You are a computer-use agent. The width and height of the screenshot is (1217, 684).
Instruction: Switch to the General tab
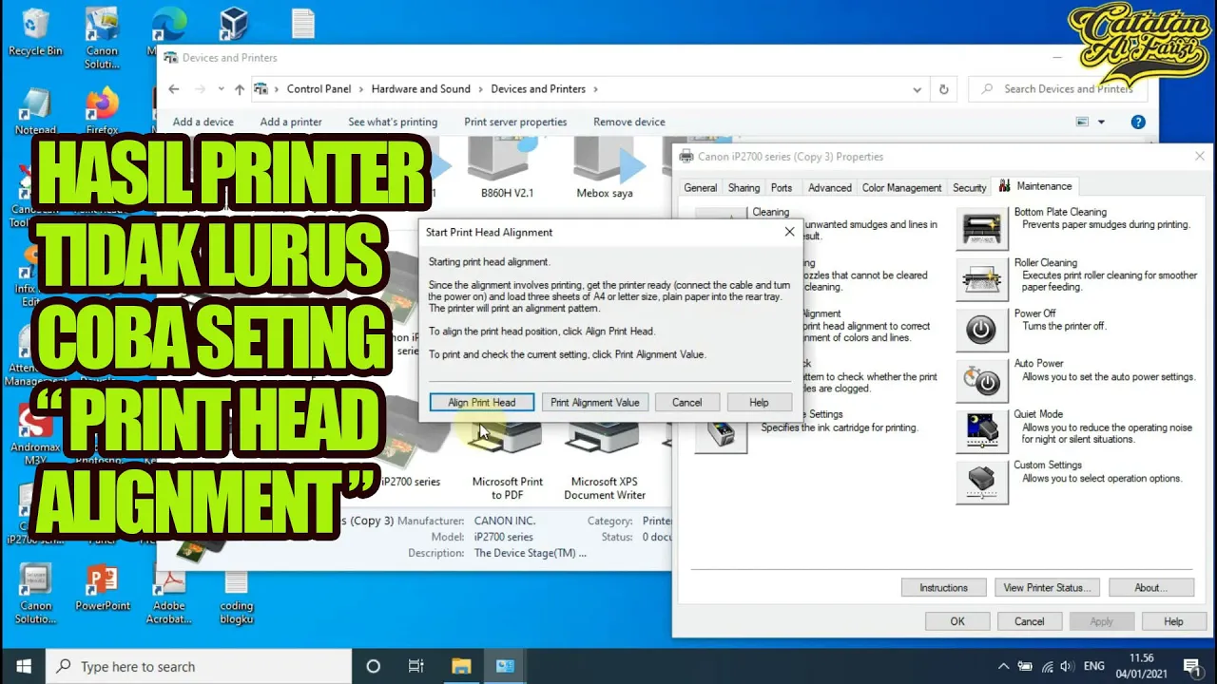700,188
